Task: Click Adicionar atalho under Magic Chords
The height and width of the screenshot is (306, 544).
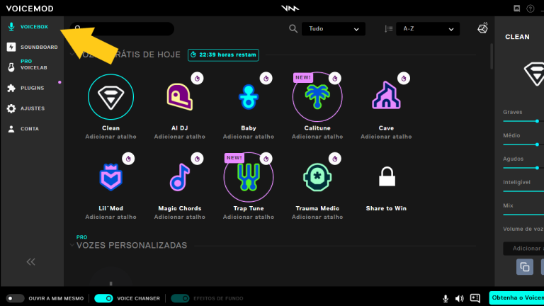Action: point(179,217)
